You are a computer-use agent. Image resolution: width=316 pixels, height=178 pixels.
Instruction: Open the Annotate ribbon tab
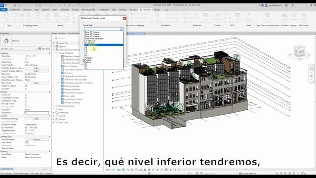coord(65,10)
